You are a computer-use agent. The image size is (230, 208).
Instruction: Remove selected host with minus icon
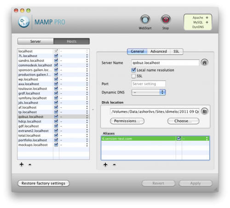click(30, 164)
